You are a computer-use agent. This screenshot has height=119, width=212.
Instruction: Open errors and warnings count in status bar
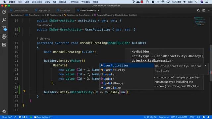click(23, 117)
